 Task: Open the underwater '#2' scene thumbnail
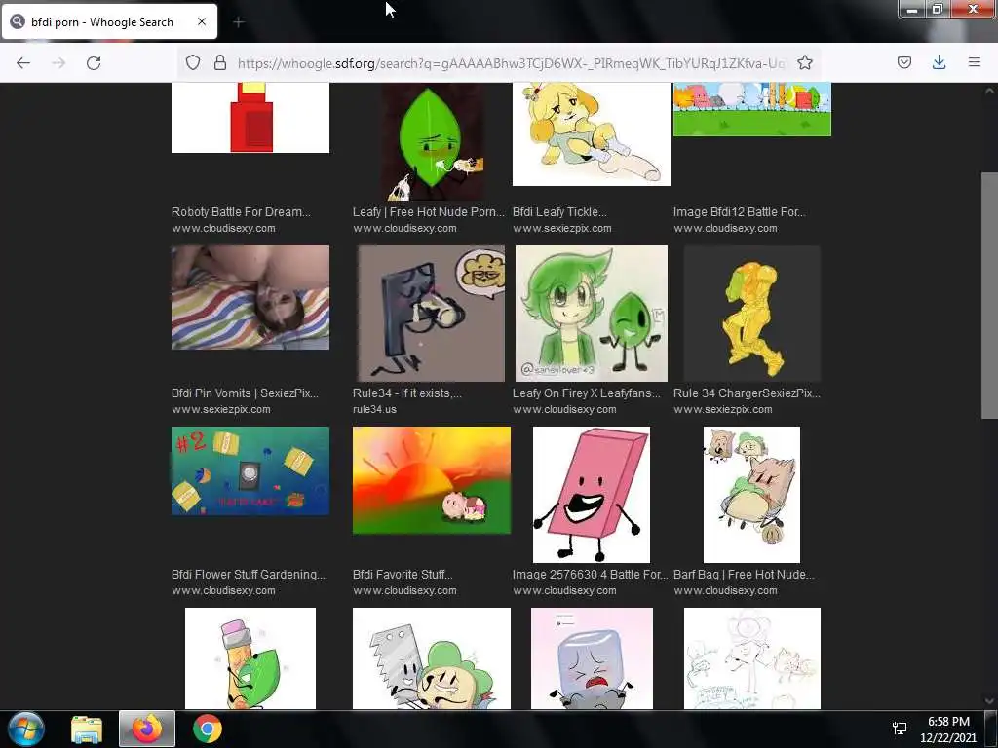click(250, 470)
